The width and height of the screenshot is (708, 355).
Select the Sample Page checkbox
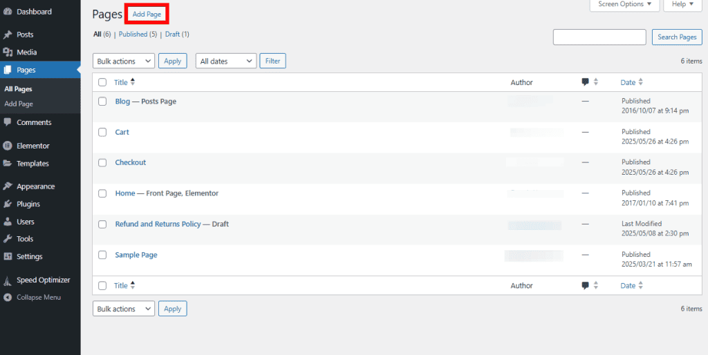(x=102, y=255)
